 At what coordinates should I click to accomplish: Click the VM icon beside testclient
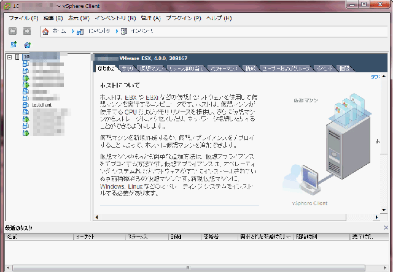tap(26, 105)
